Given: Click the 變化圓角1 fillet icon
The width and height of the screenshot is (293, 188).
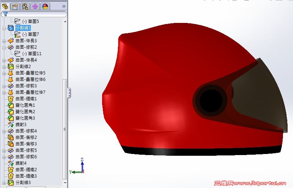Looking at the screenshot, I should point(11,105).
